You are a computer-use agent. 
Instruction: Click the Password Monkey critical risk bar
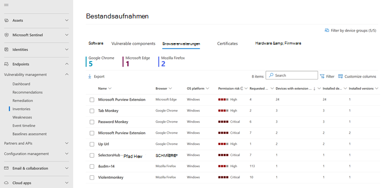click(223, 122)
